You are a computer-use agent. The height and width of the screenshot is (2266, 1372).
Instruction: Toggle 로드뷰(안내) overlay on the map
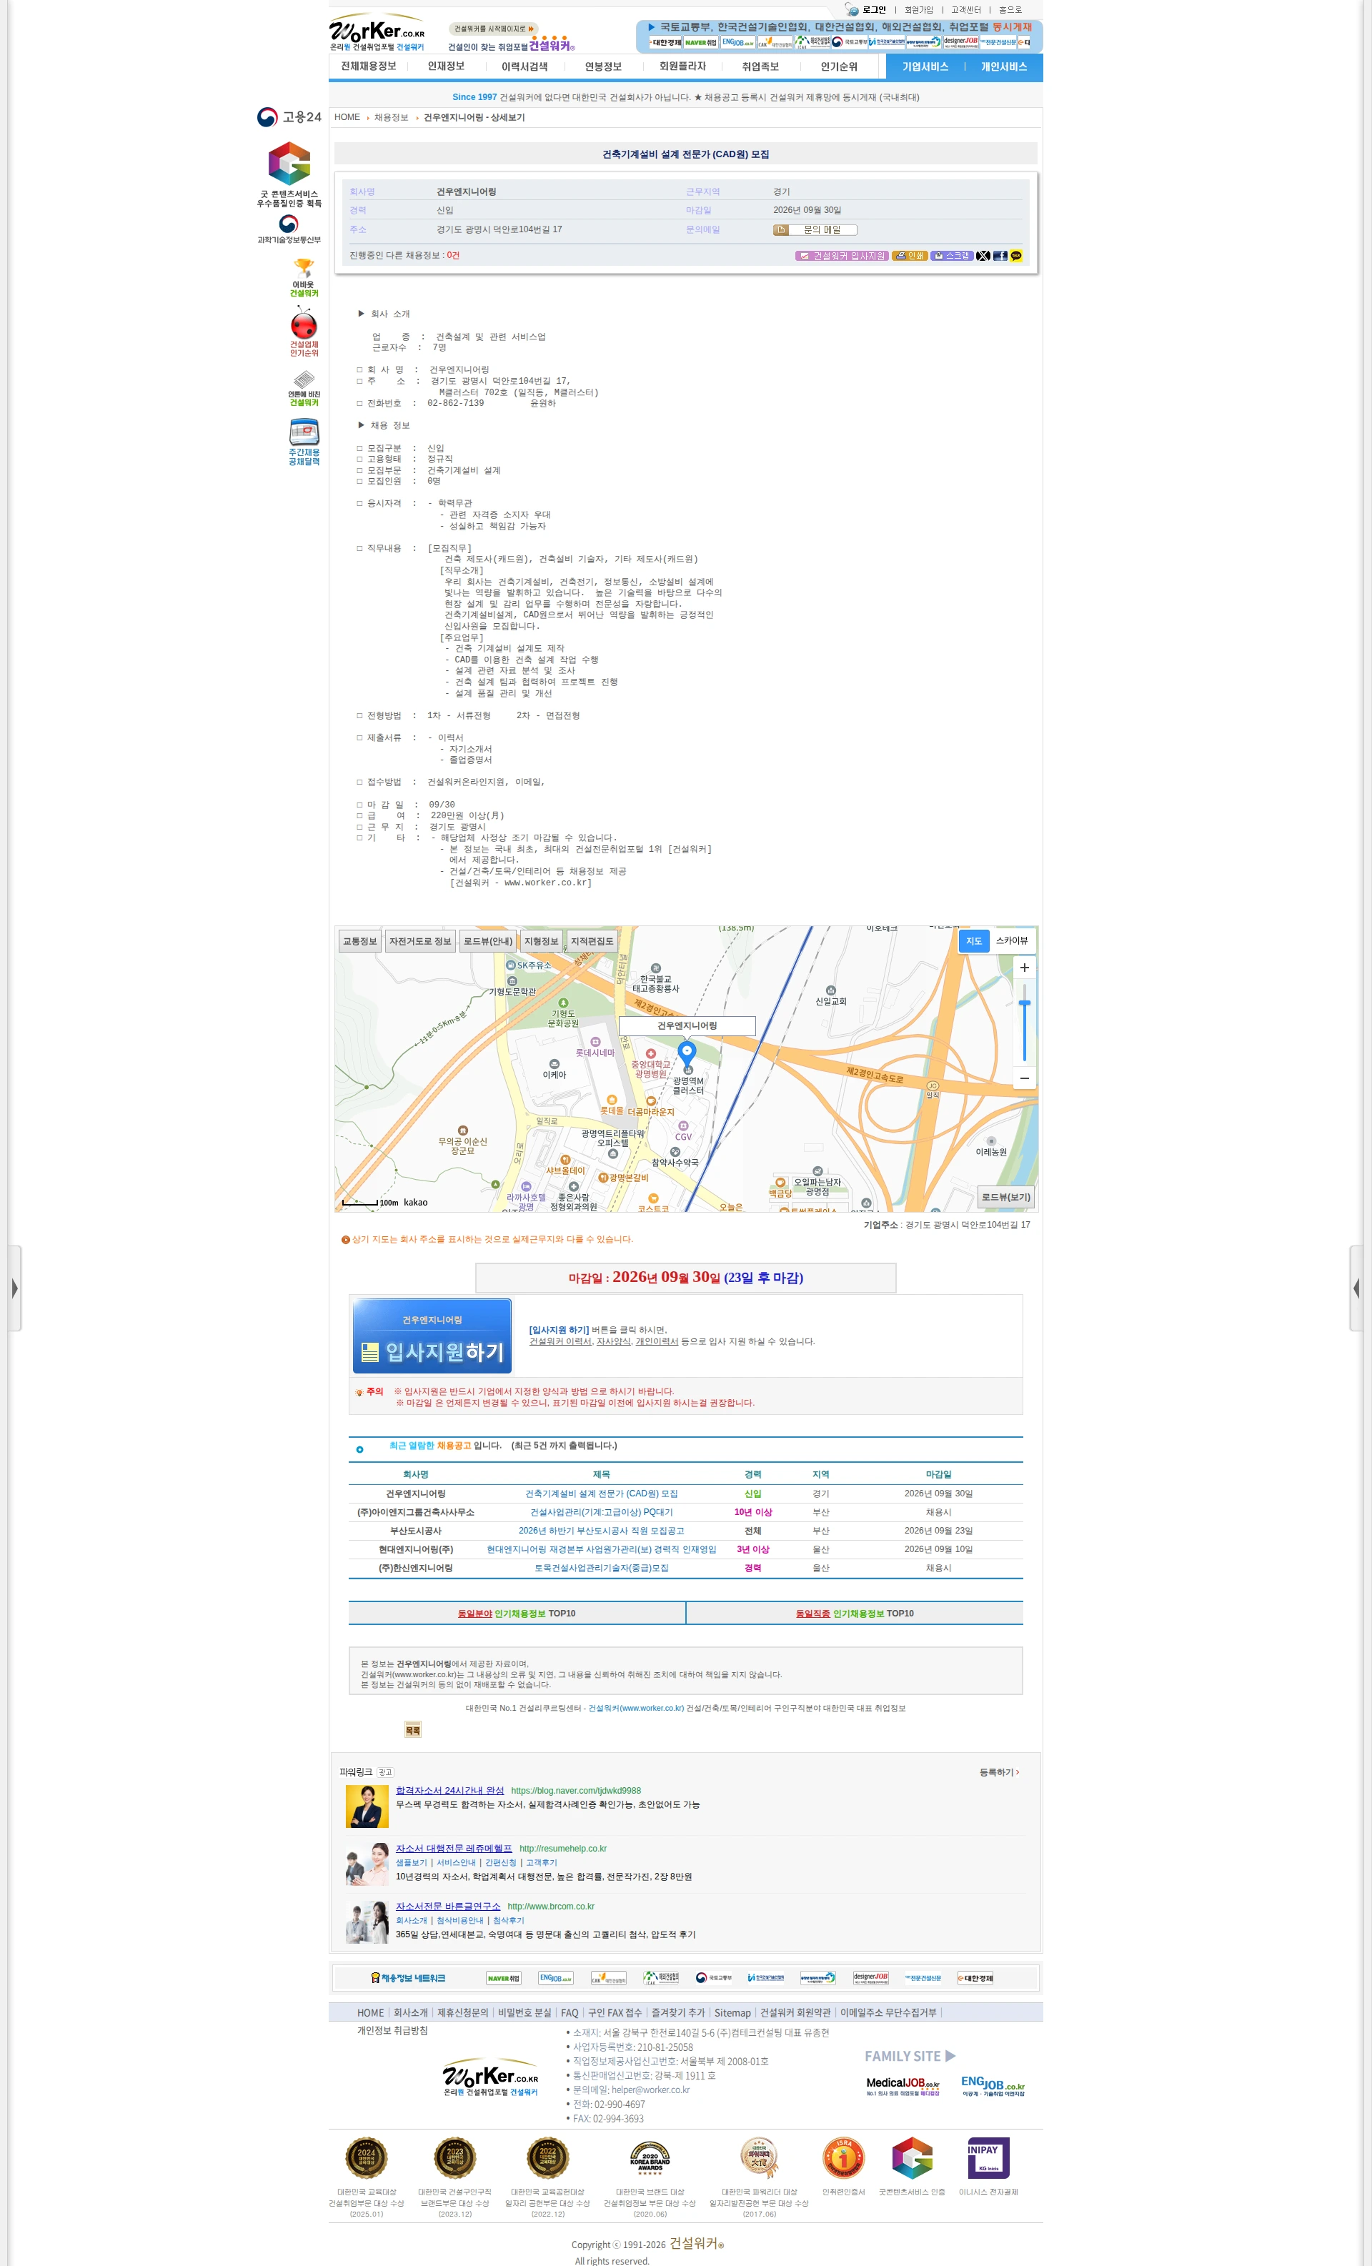click(487, 941)
